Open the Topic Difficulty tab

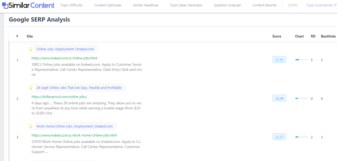click(x=71, y=5)
